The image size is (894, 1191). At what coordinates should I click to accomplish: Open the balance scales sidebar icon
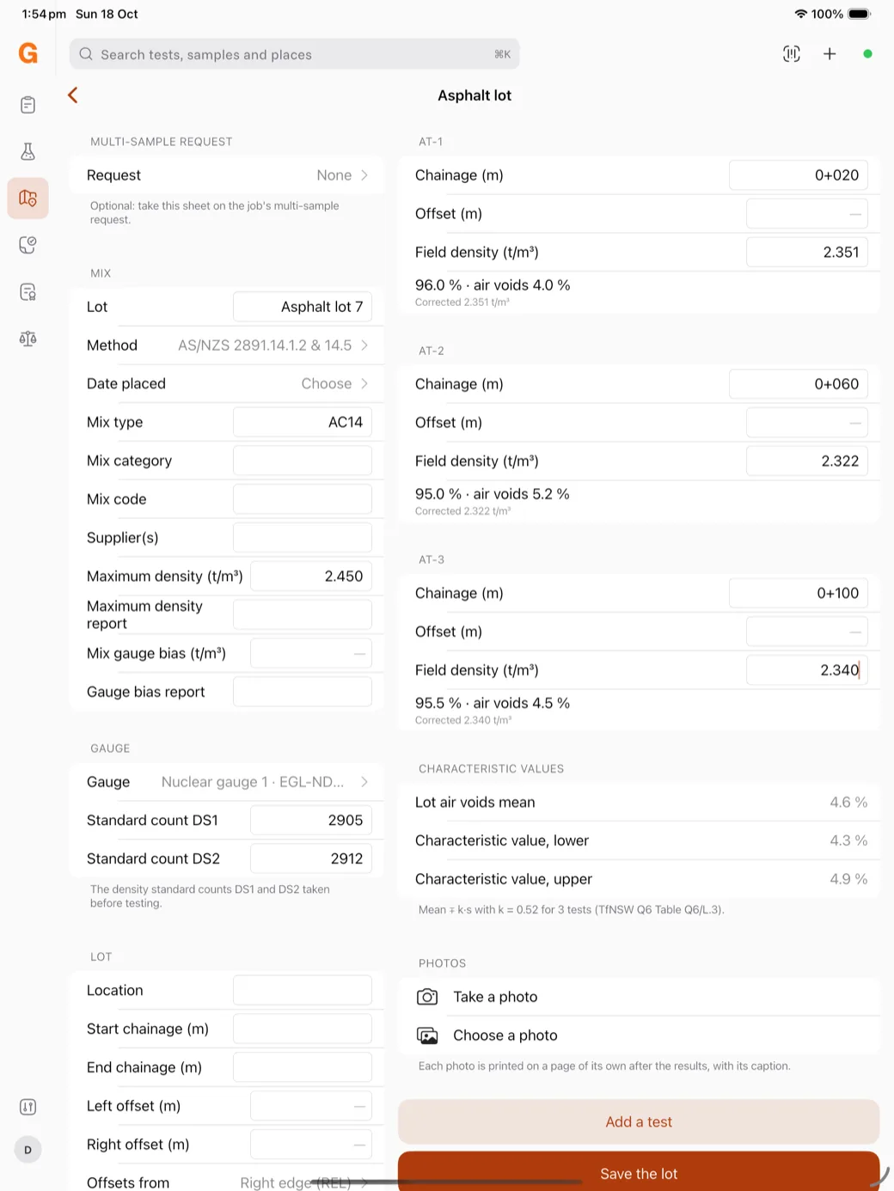tap(28, 339)
